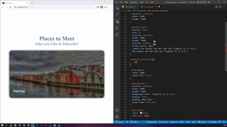Click the background-color swatch on line 39

(x=153, y=94)
